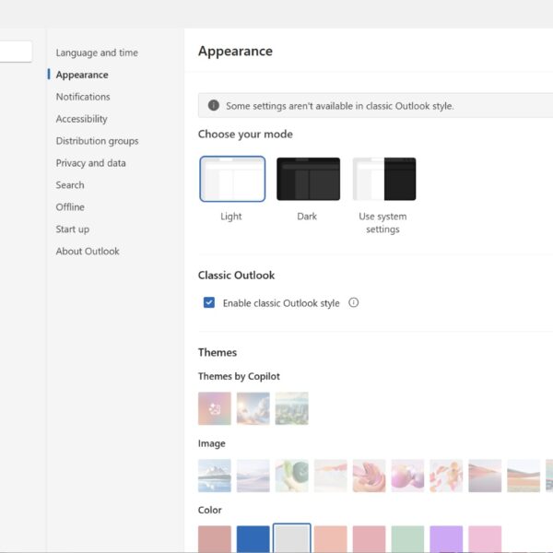The image size is (553, 553).
Task: Select pink spheres image theme
Action: point(407,476)
